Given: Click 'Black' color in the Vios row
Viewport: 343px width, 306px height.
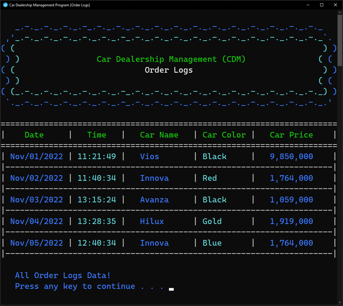Looking at the screenshot, I should [214, 156].
